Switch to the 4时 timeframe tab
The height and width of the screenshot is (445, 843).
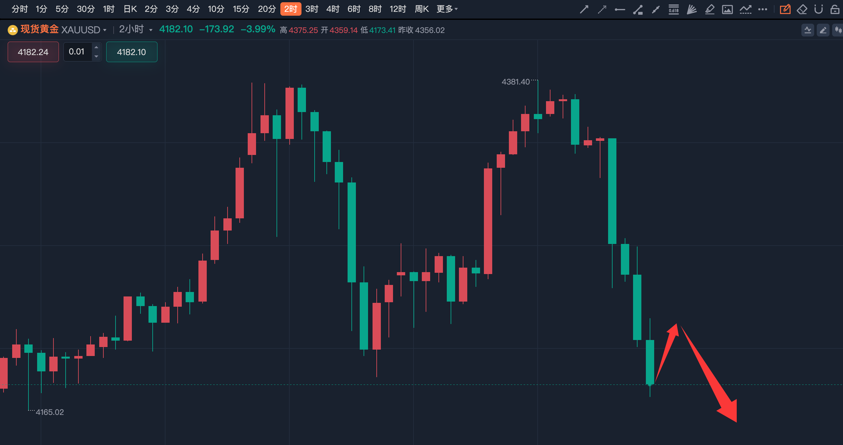pos(333,9)
